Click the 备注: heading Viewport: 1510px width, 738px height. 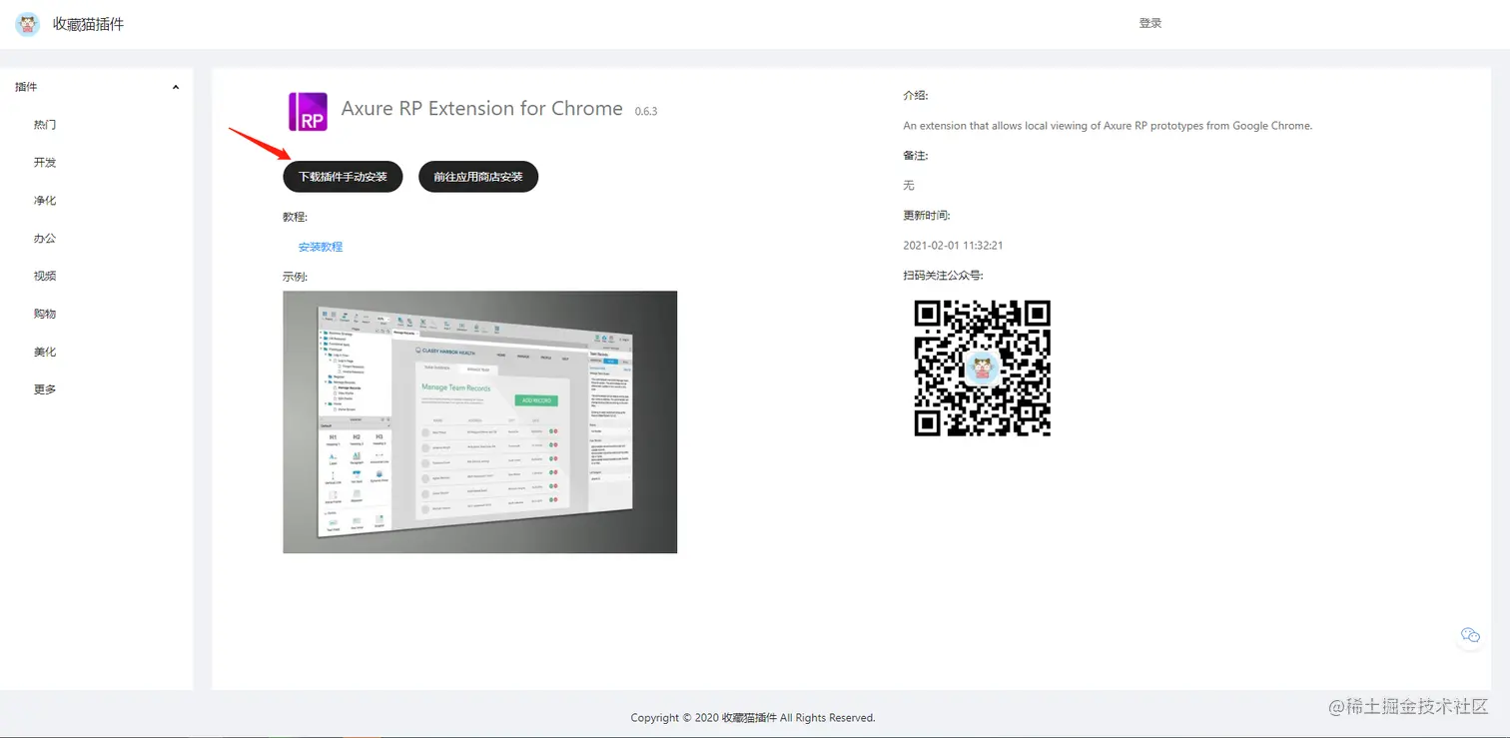coord(916,156)
